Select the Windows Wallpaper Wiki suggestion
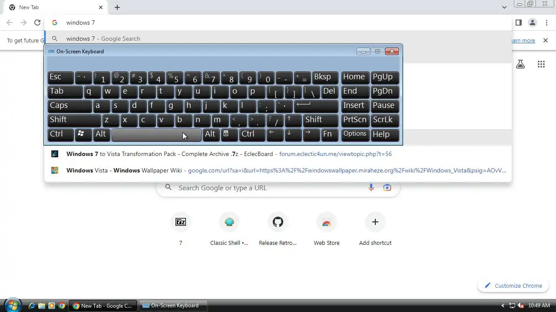The width and height of the screenshot is (556, 312). click(x=278, y=170)
